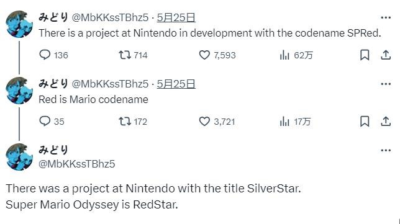
Task: Open 5月25日 date link on first tweet
Action: pos(176,17)
